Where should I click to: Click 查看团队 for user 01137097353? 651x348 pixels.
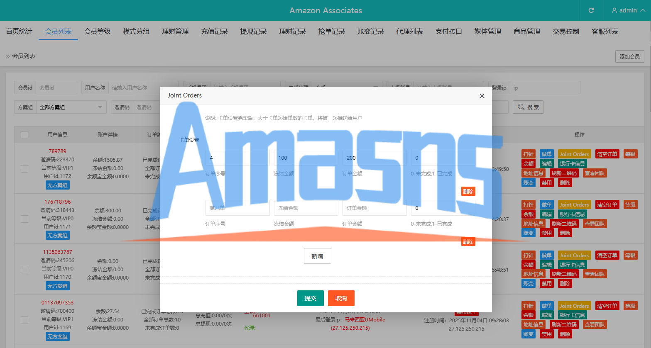pyautogui.click(x=595, y=325)
